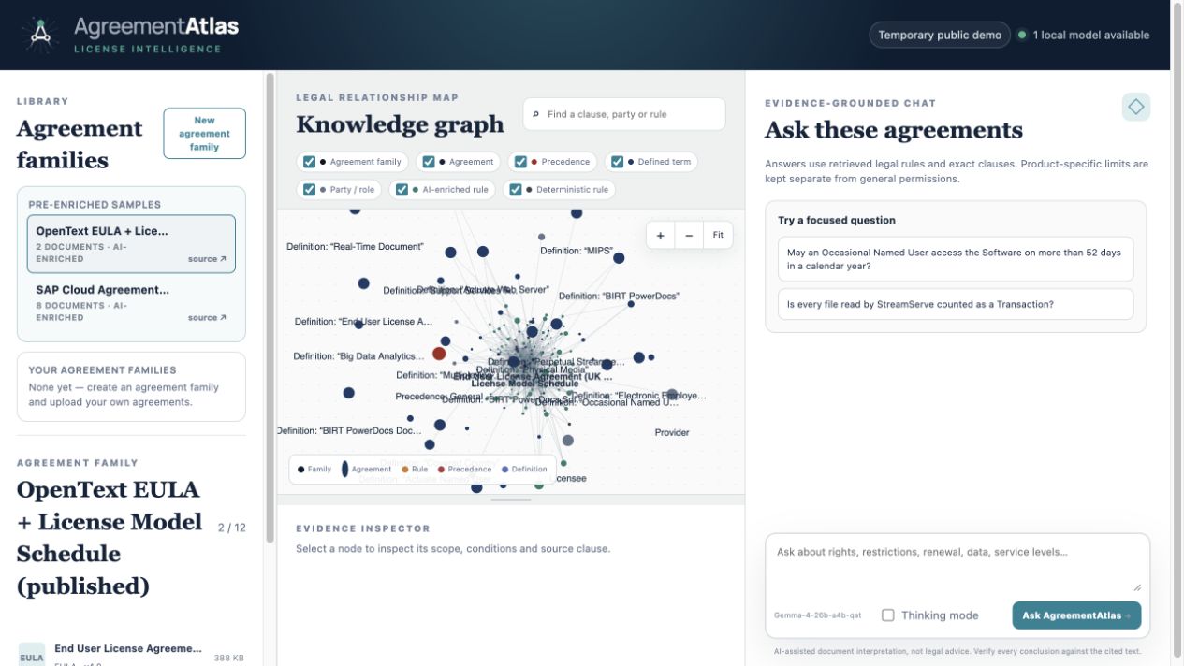Screen dimensions: 1184x666
Task: Click the "388 KB" file size text
Action: tap(228, 659)
